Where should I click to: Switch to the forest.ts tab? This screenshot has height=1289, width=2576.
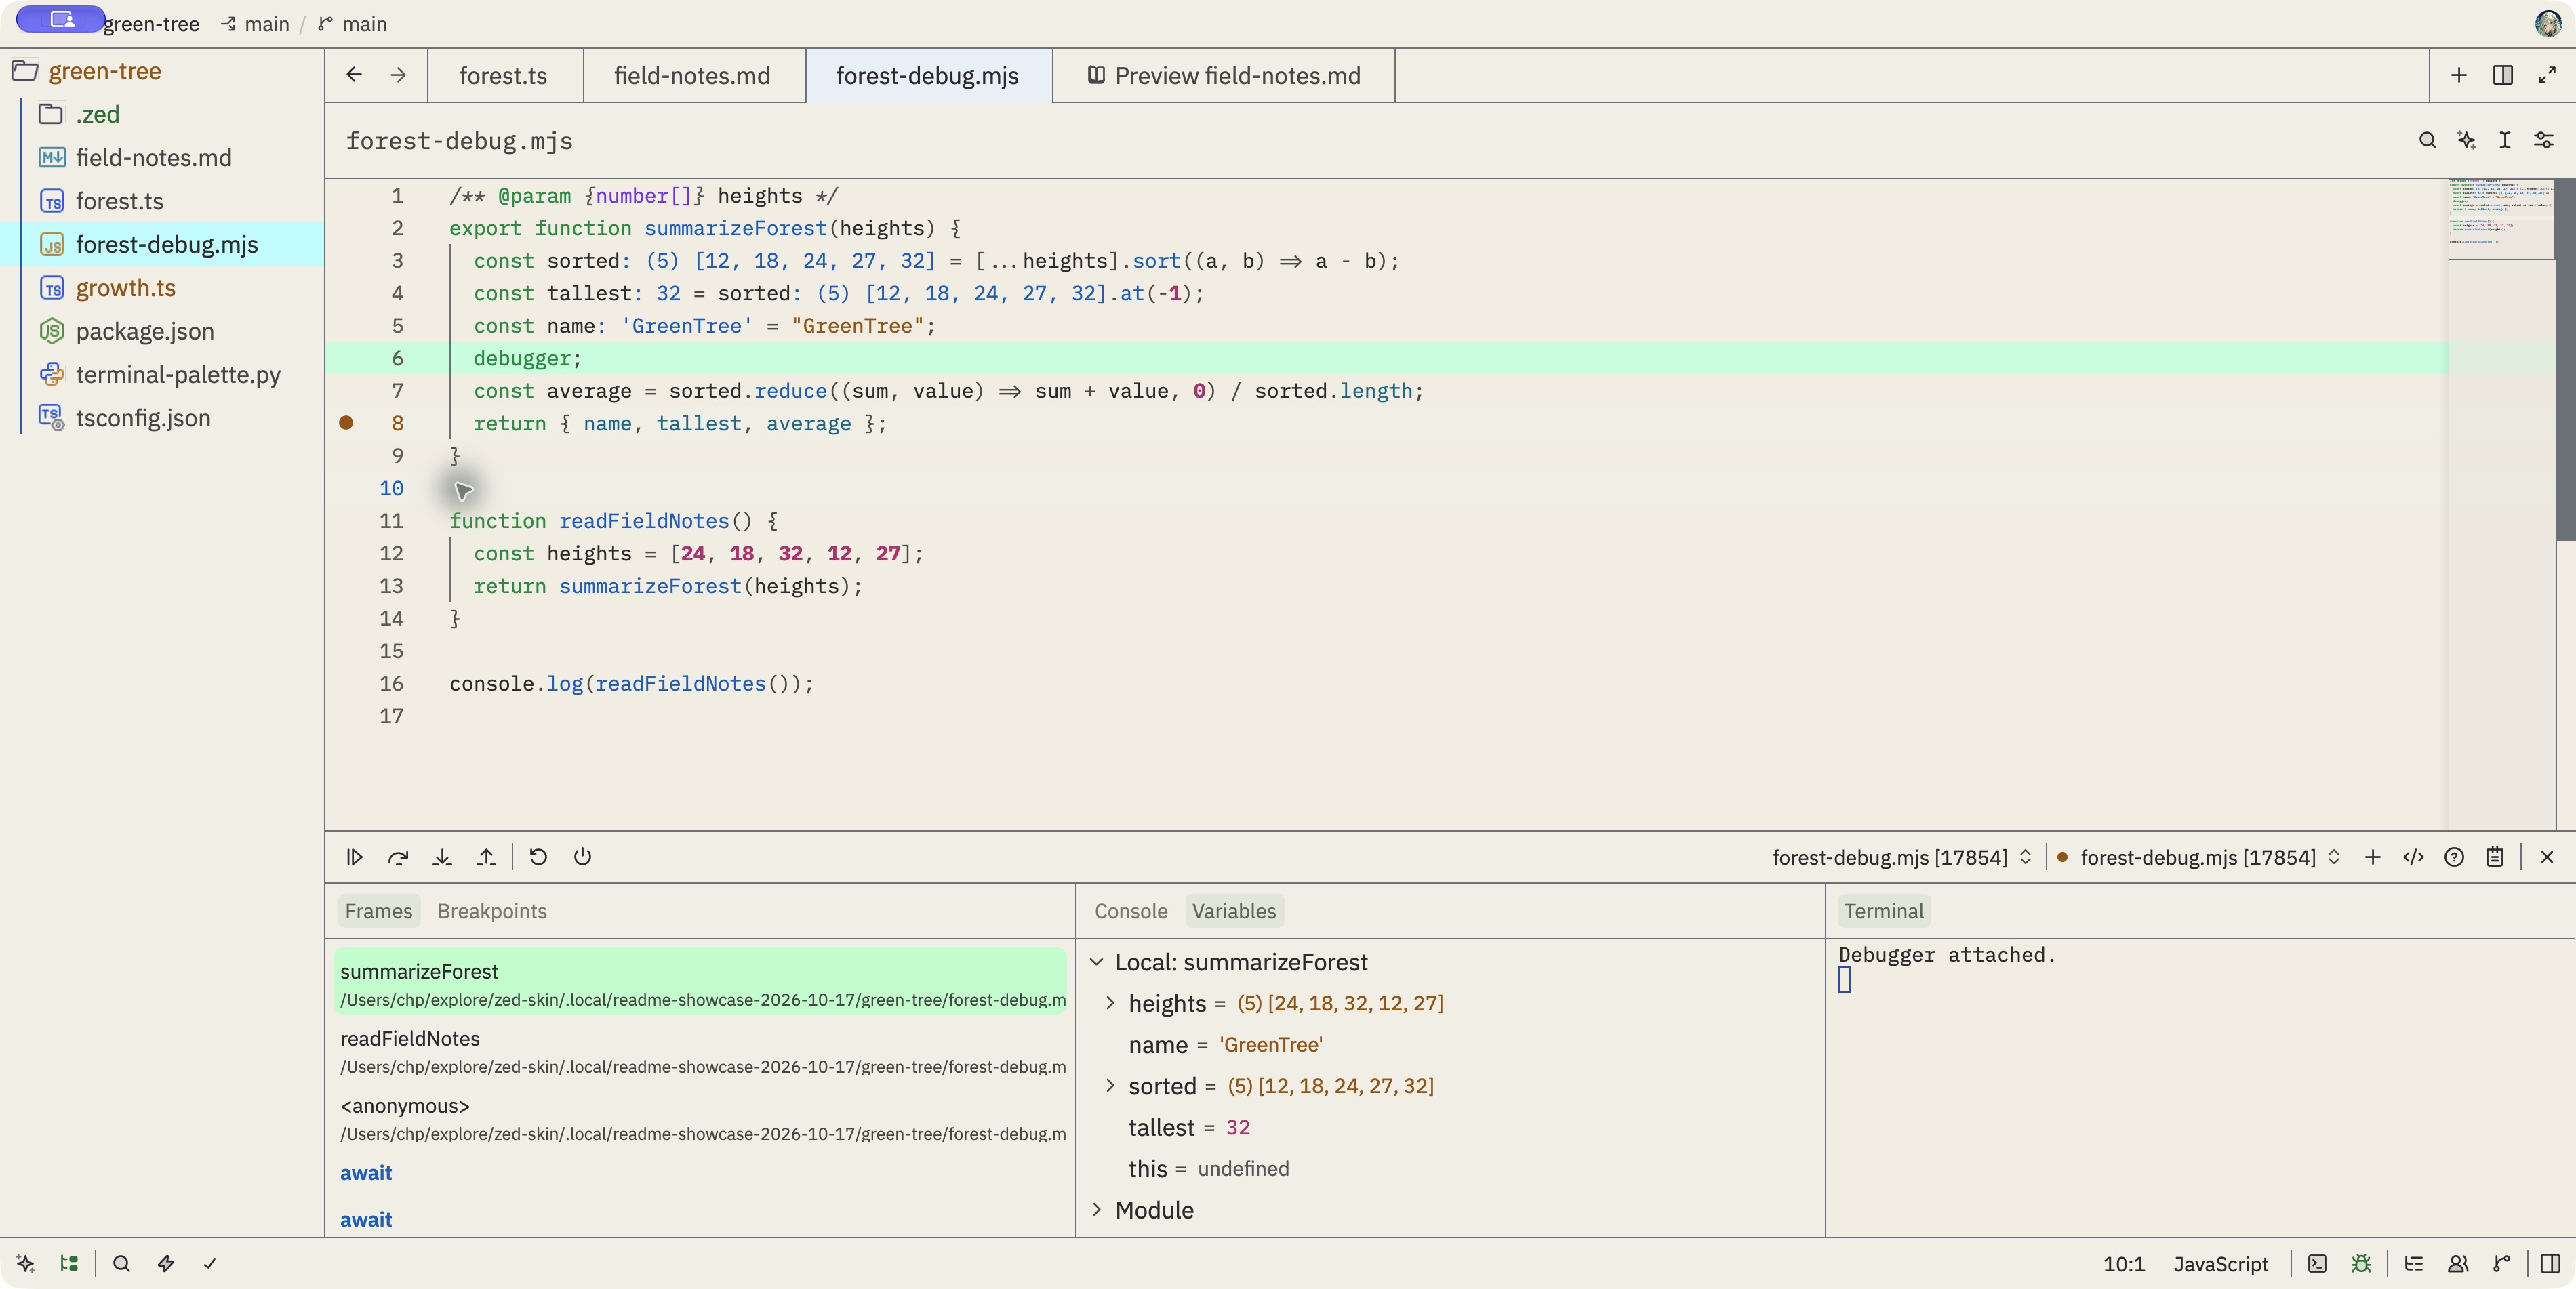coord(504,75)
